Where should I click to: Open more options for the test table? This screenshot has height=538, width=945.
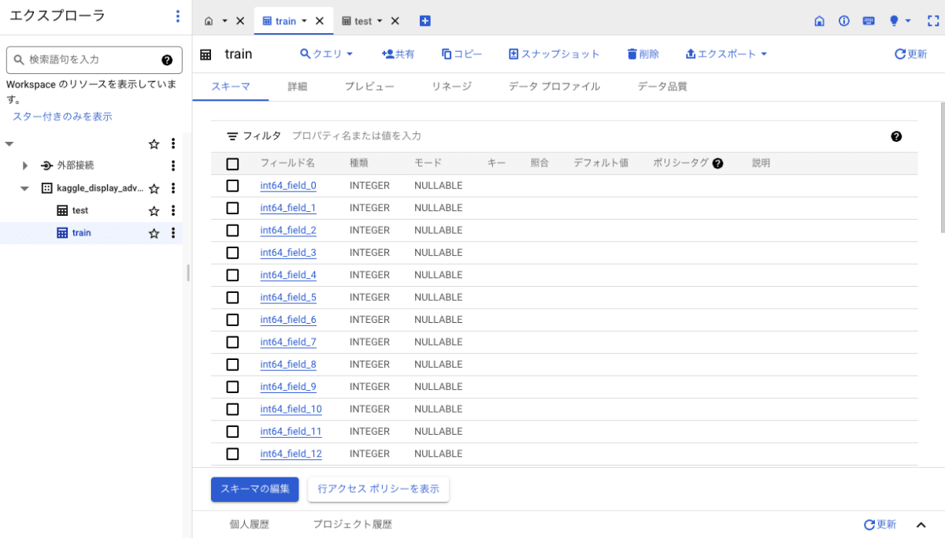click(x=173, y=211)
